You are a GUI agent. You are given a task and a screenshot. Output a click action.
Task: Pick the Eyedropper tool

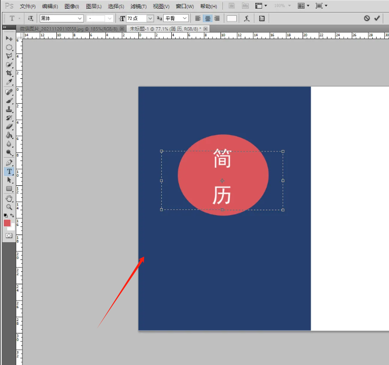point(9,82)
